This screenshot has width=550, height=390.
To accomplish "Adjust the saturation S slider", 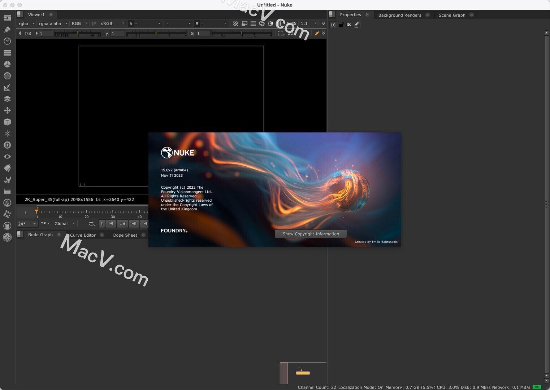I will (x=242, y=33).
